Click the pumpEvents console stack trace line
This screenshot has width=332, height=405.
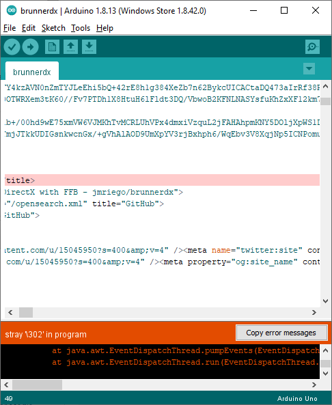[x=186, y=350]
